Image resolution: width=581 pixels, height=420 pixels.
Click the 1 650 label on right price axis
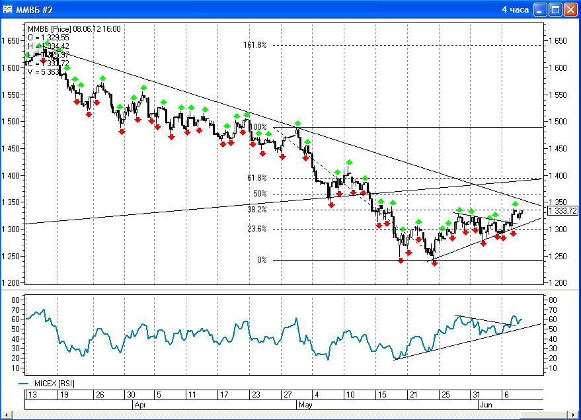[558, 41]
